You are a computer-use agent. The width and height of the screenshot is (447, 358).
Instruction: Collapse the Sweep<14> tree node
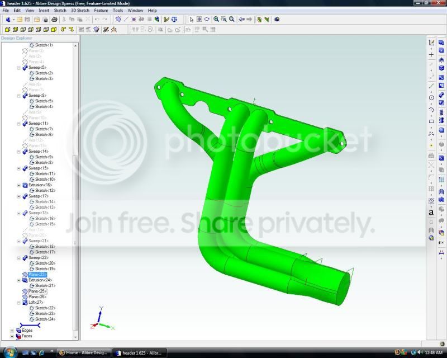coord(18,152)
